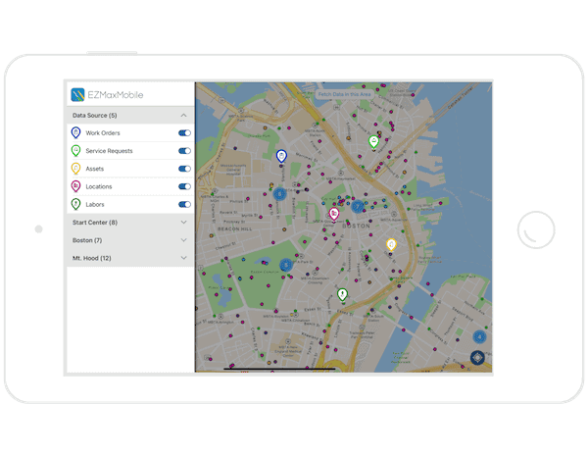
Task: Collapse the Data Source (5) section chevron
Action: coord(183,115)
